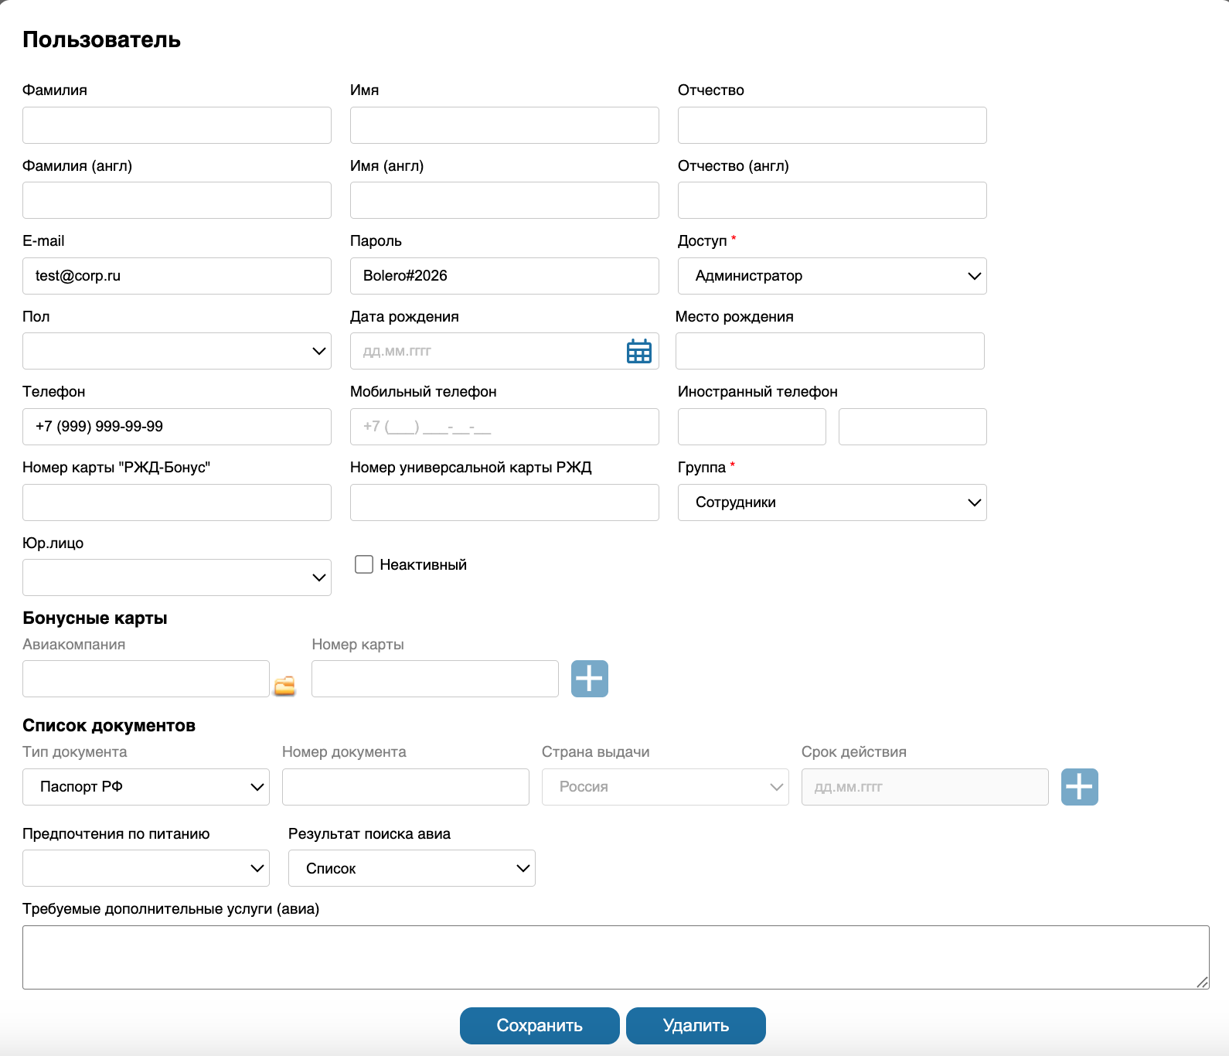Open Предпочтения по питанию dropdown
The image size is (1229, 1056).
pyautogui.click(x=146, y=868)
